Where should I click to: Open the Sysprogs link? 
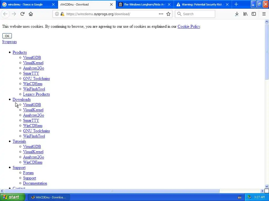pos(9,42)
